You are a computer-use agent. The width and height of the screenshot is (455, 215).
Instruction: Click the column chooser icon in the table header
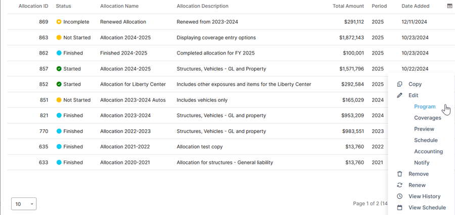(x=449, y=6)
